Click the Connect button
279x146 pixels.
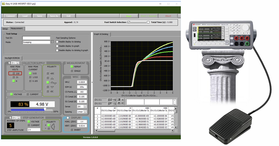tap(11, 16)
